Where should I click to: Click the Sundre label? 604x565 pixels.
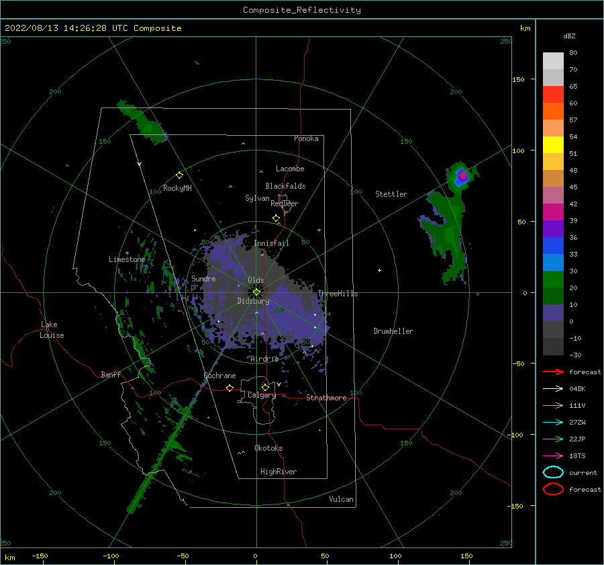[204, 278]
